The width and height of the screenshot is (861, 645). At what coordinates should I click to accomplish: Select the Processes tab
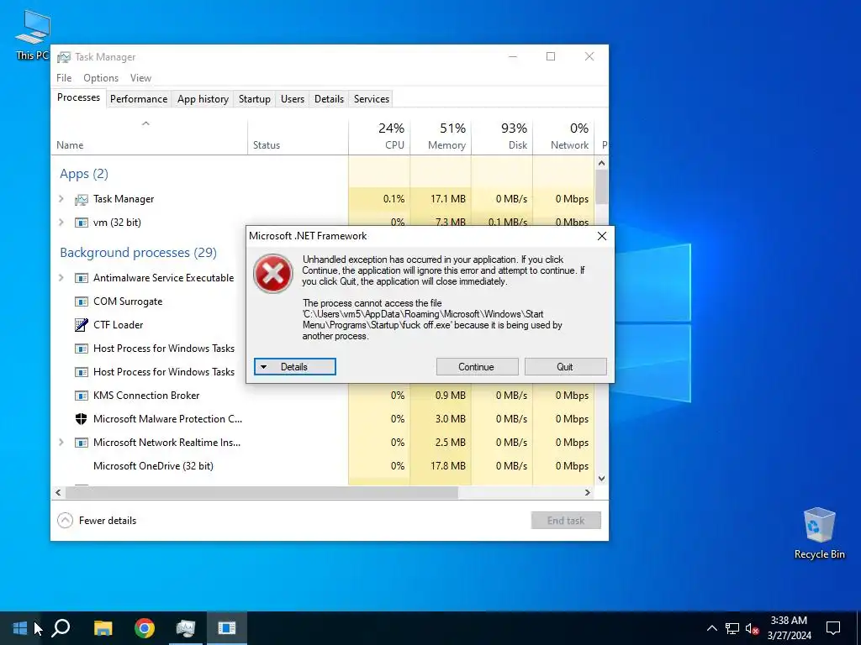(x=78, y=97)
